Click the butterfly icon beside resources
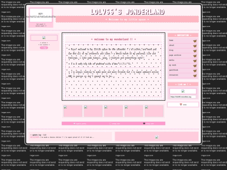Image resolution: width=227 pixels, height=170 pixels. (x=195, y=76)
